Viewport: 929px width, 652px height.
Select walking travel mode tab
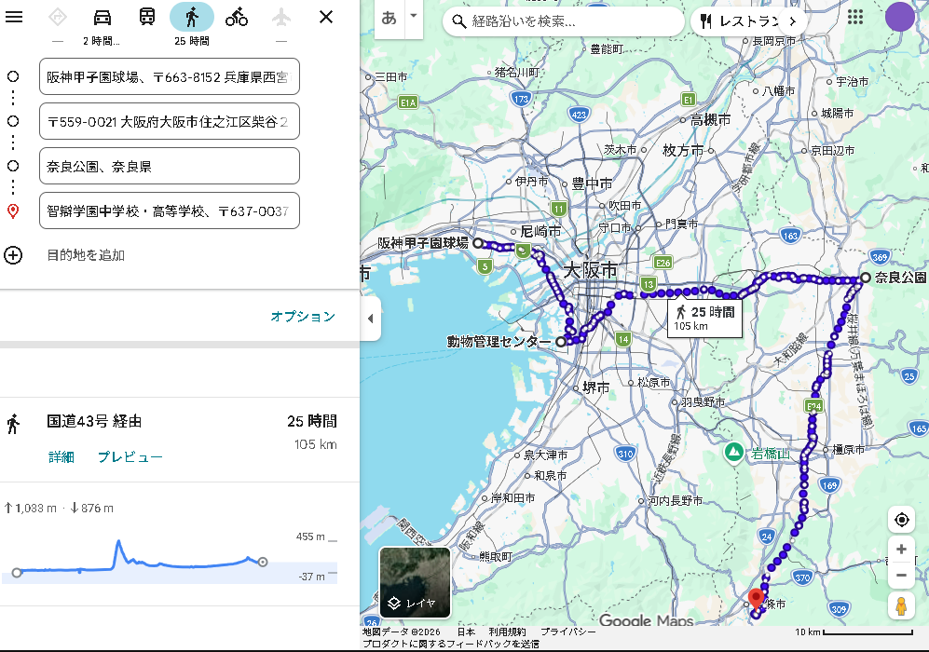pyautogui.click(x=192, y=17)
